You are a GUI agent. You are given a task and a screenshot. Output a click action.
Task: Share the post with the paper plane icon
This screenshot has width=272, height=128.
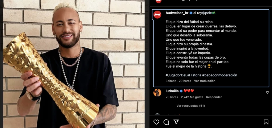coord(176,122)
